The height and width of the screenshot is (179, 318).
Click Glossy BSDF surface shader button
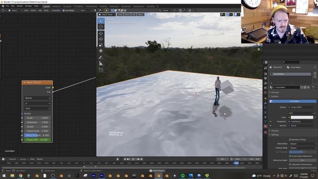pos(301,107)
